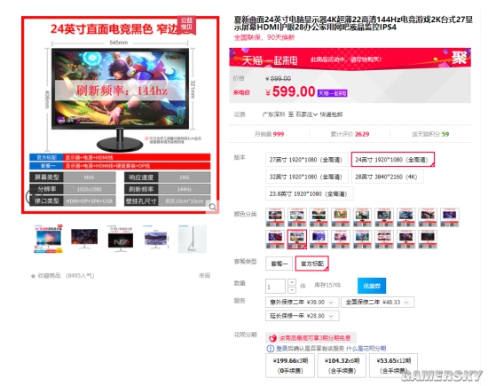Image resolution: width=488 pixels, height=386 pixels.
Task: Select the 28英寸 3840*2160 (4K) version
Action: (x=387, y=177)
